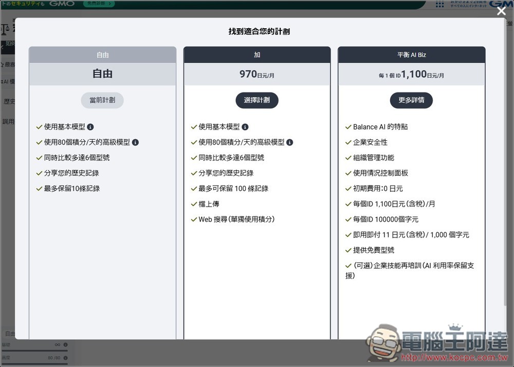The image size is (514, 367).
Task: Open 更多詳情 for Balance AI Biz plan
Action: click(x=411, y=100)
